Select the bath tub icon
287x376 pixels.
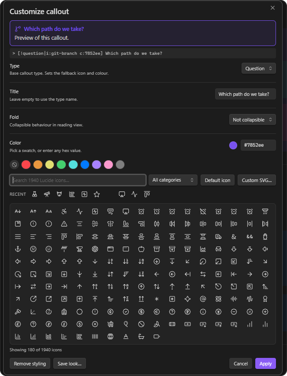[x=141, y=337]
